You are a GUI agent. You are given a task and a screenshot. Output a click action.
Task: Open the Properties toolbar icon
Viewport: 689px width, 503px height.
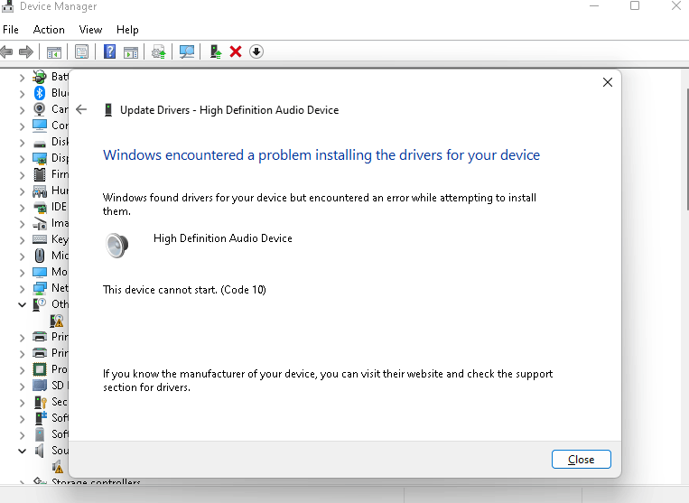(82, 51)
